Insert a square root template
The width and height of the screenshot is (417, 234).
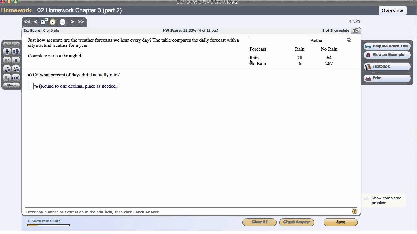pos(7,69)
